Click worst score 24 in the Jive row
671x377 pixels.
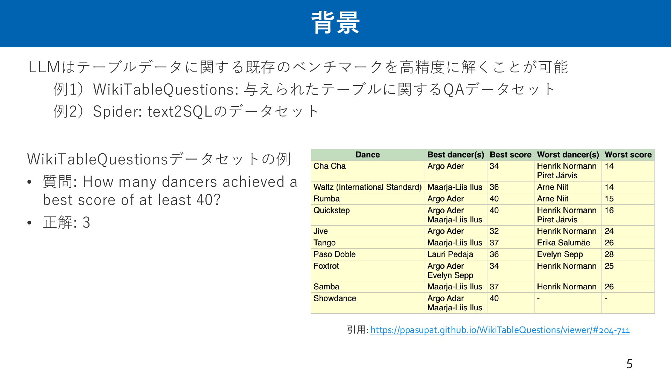click(609, 231)
